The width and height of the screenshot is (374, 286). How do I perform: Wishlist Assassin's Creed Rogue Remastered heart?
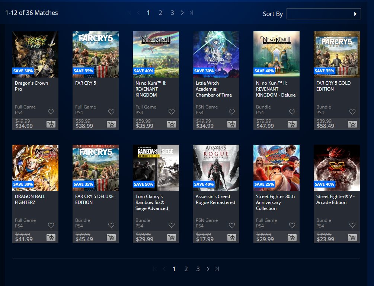point(232,225)
